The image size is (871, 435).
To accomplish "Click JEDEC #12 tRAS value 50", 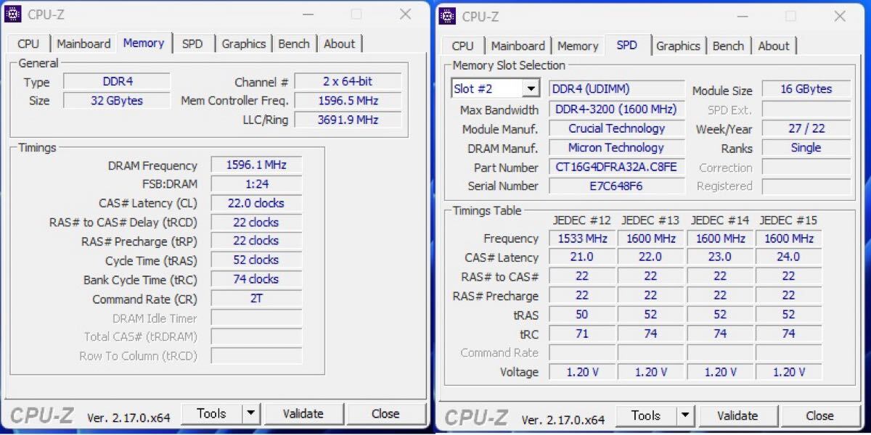I will (x=582, y=315).
